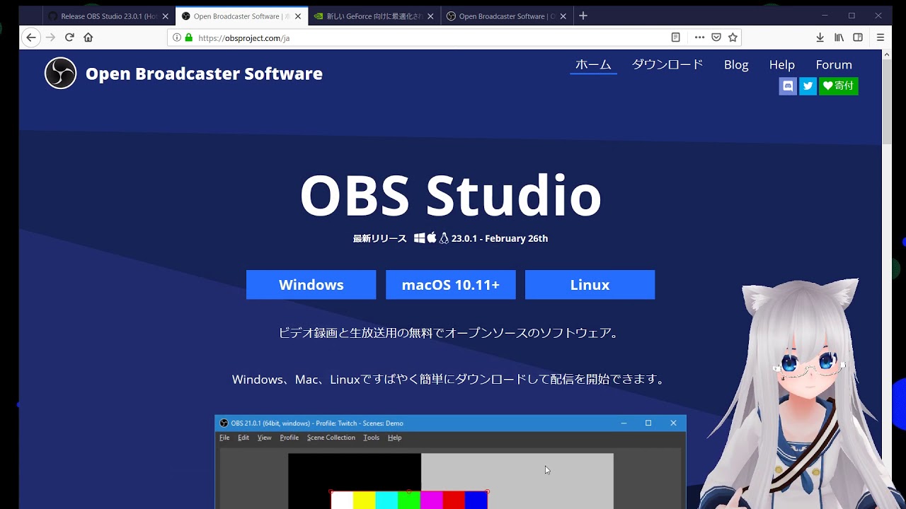Open the Help navigation link

click(782, 64)
